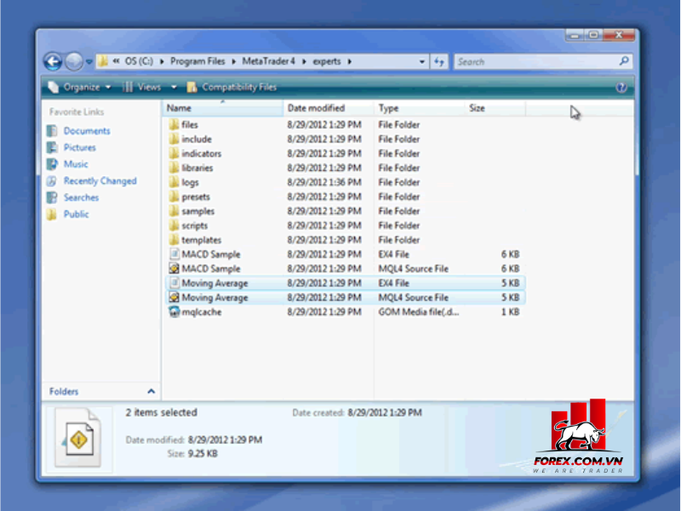
Task: Select MACD Sample MQL4 source icon
Action: (175, 268)
